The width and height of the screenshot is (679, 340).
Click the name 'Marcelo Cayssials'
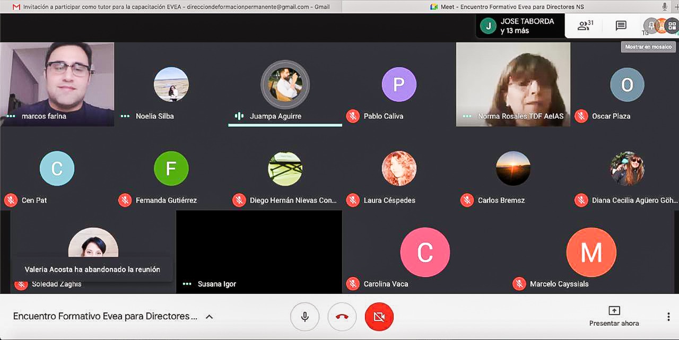559,284
